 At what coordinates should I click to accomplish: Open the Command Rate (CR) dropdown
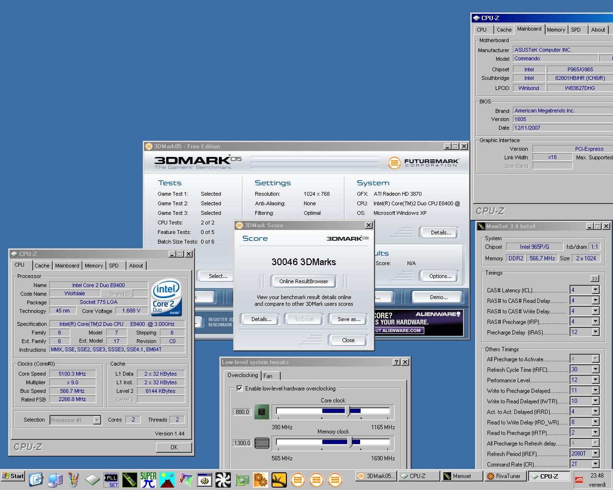click(x=595, y=464)
